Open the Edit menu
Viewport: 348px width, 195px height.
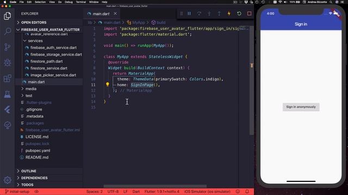tap(29, 2)
